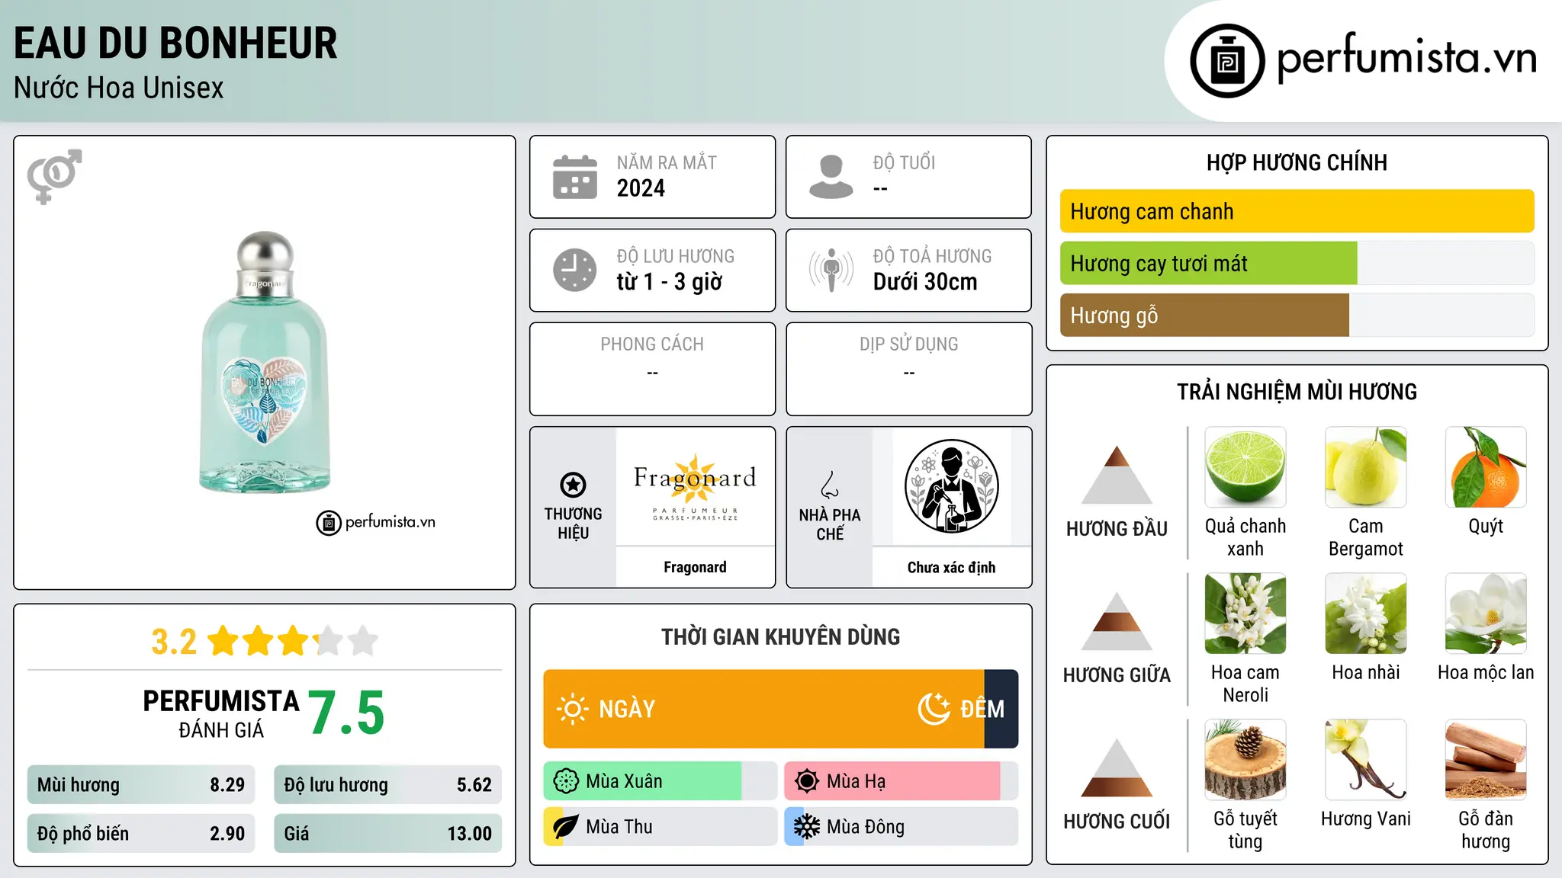
Task: Click the Mùa Thu season bar
Action: click(660, 827)
